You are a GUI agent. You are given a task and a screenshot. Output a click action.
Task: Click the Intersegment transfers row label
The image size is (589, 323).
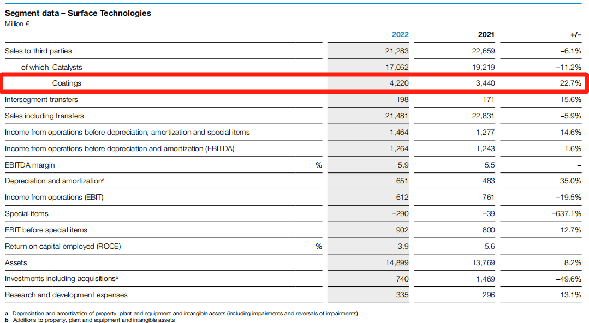click(41, 99)
